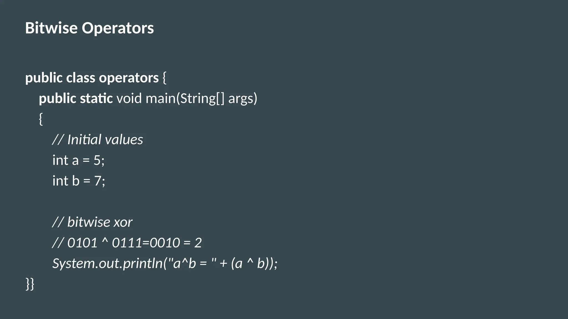
Task: Click the "int a = 5;" line
Action: pyautogui.click(x=78, y=160)
